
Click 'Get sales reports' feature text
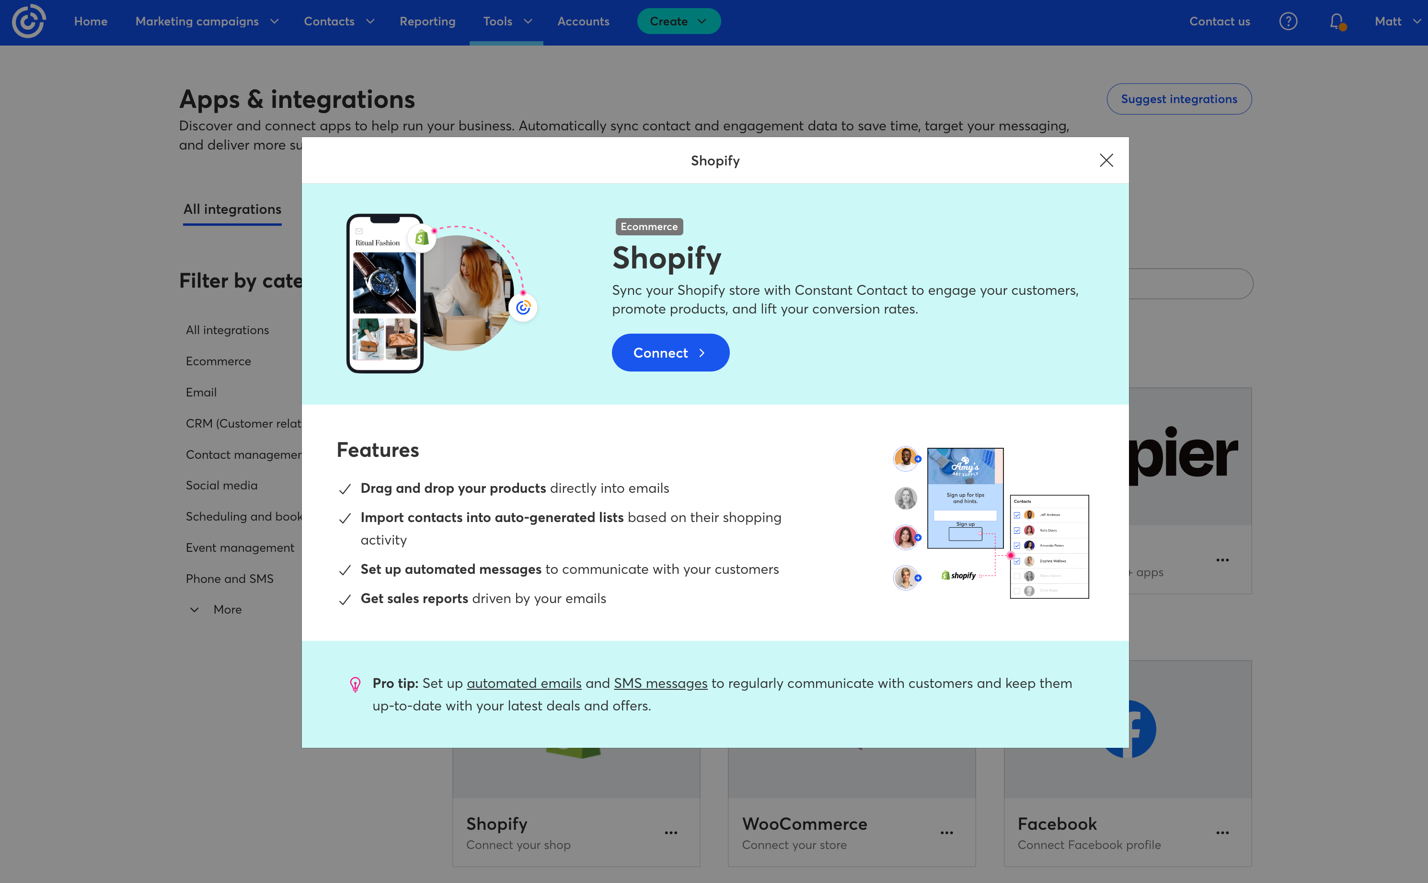(x=414, y=599)
